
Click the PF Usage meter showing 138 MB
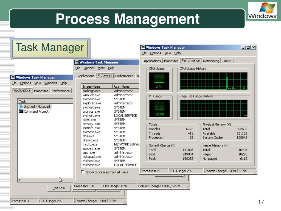click(159, 109)
